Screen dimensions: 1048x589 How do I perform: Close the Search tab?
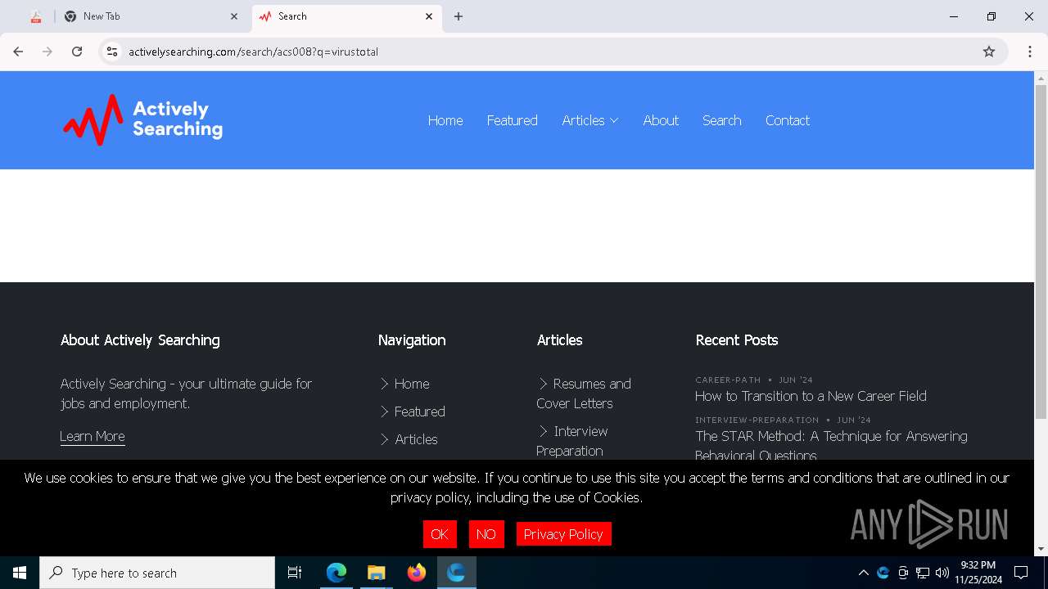pyautogui.click(x=429, y=16)
